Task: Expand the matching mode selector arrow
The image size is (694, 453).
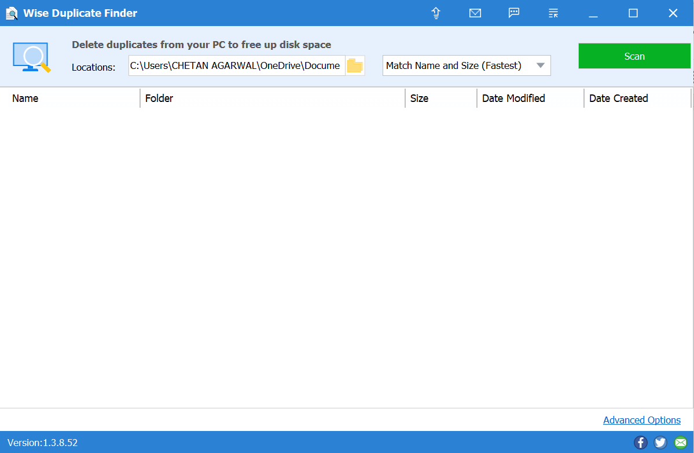Action: 541,65
